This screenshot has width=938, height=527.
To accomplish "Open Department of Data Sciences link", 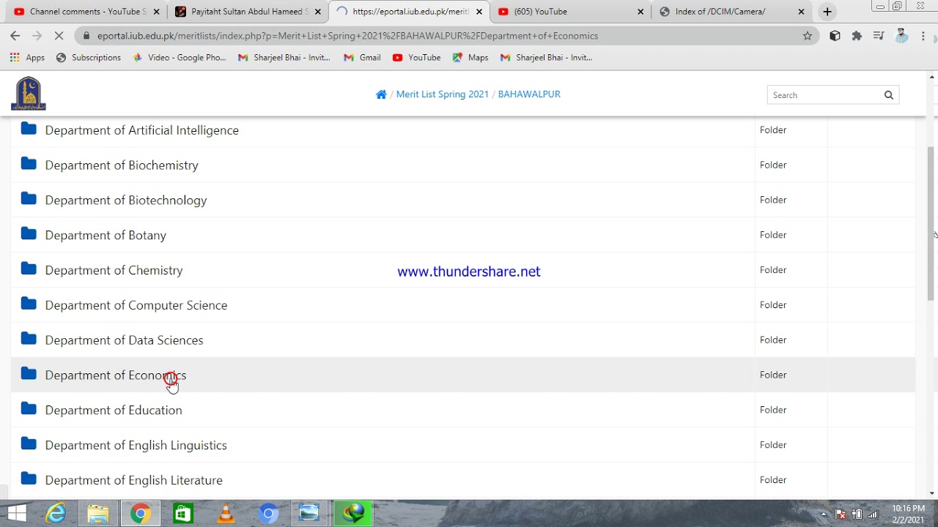I will coord(124,340).
